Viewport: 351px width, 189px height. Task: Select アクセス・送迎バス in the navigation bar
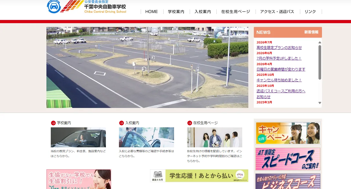coord(277,12)
